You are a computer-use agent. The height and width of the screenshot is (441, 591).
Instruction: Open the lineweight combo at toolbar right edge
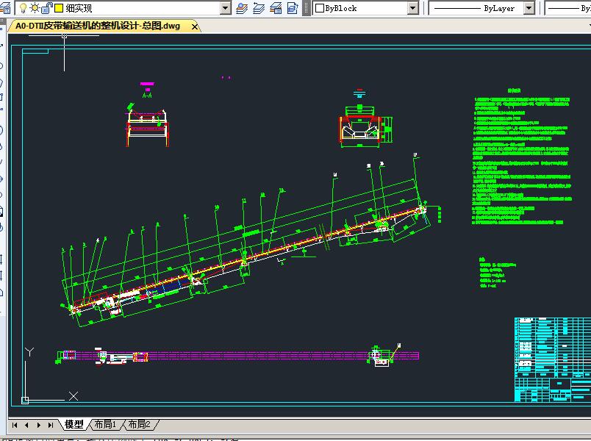click(568, 8)
